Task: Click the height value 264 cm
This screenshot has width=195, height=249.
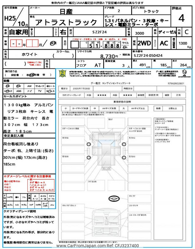Action: (185, 65)
